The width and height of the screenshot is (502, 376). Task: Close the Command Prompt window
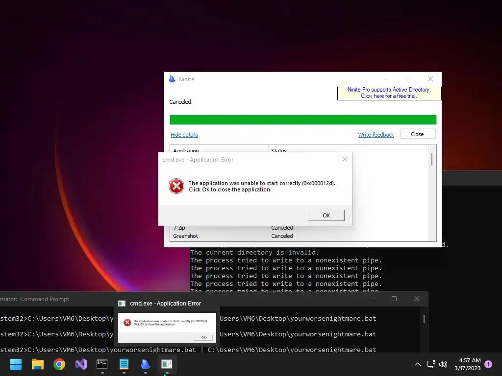pyautogui.click(x=417, y=299)
